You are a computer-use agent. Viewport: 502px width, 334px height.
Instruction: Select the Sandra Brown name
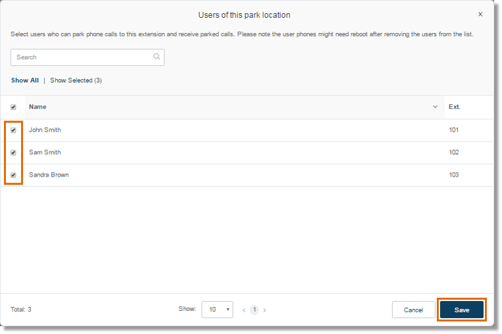coord(49,175)
